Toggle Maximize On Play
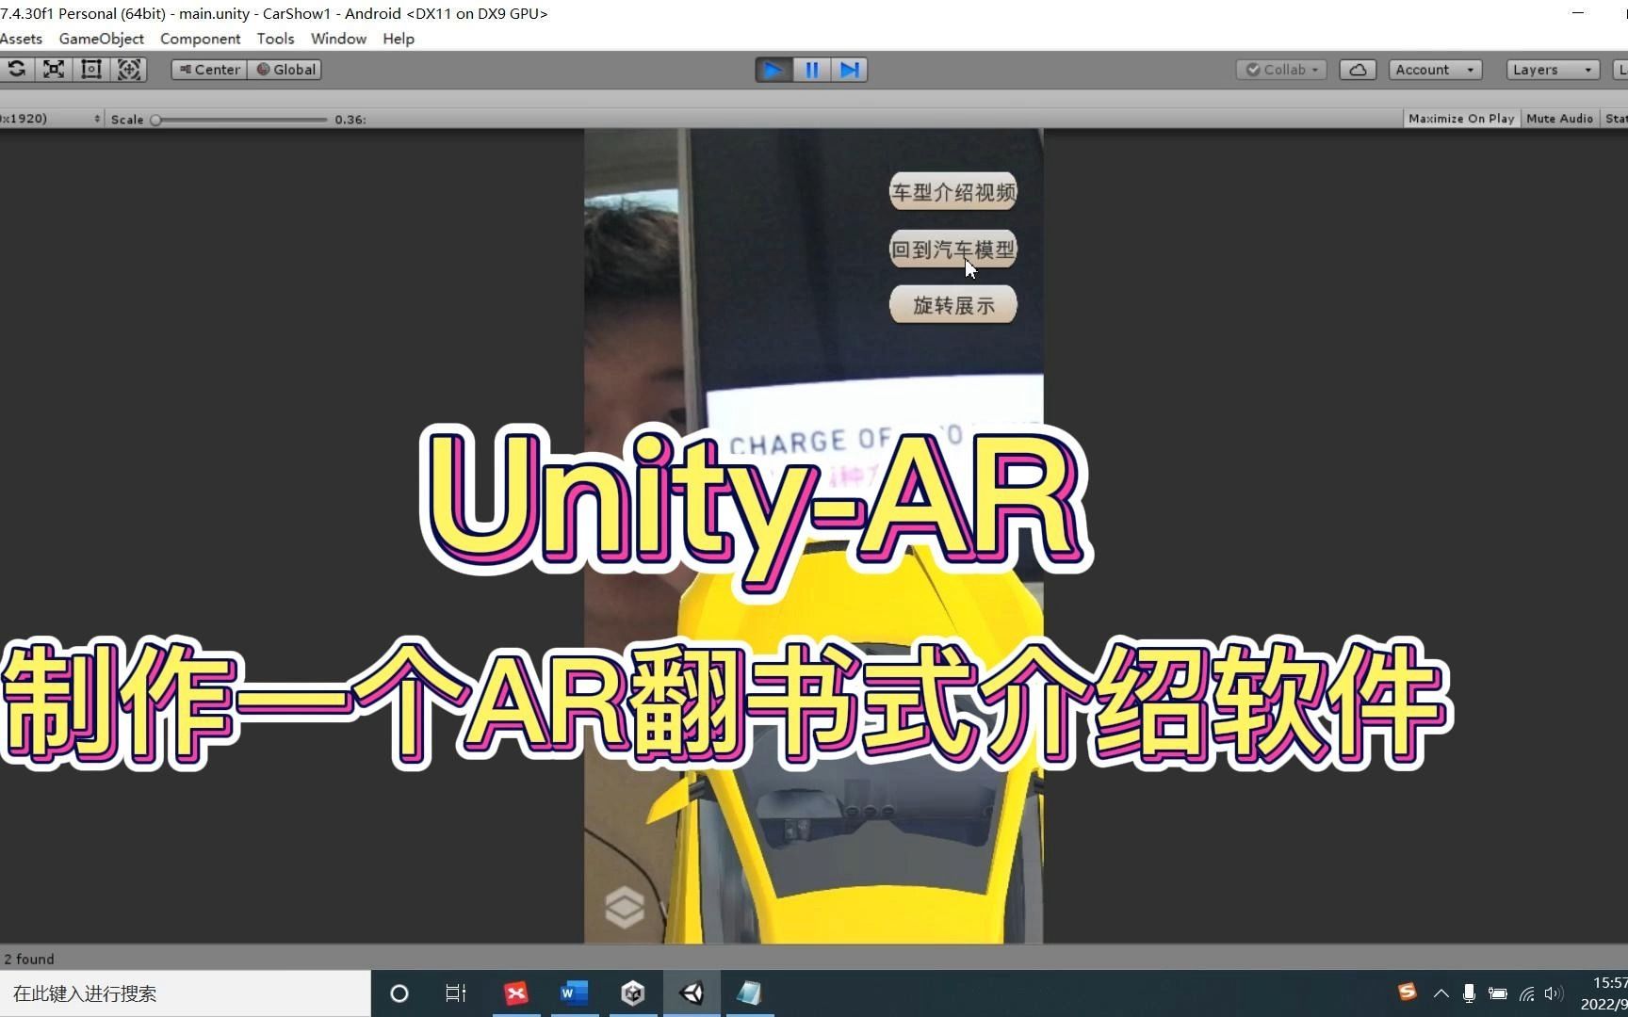The height and width of the screenshot is (1017, 1628). click(x=1461, y=119)
